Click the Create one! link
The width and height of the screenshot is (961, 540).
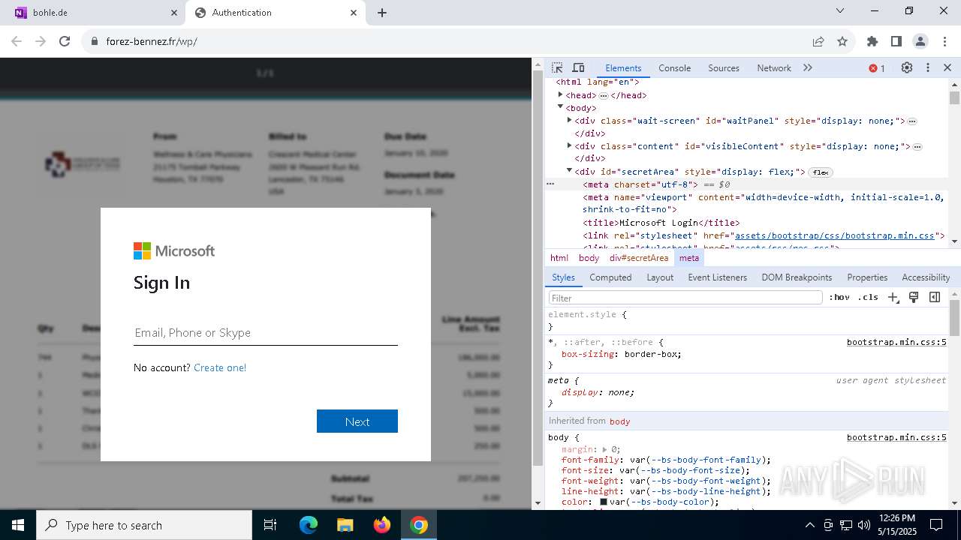point(220,367)
